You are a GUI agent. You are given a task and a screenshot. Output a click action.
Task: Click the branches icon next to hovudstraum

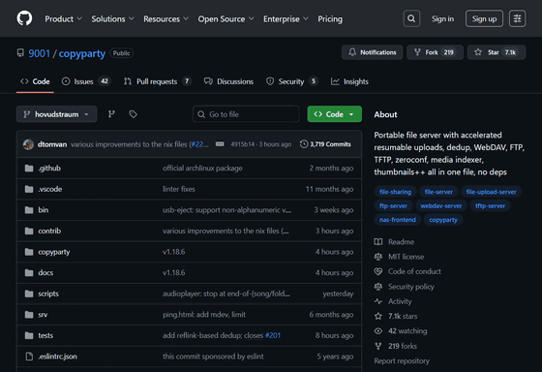click(111, 114)
